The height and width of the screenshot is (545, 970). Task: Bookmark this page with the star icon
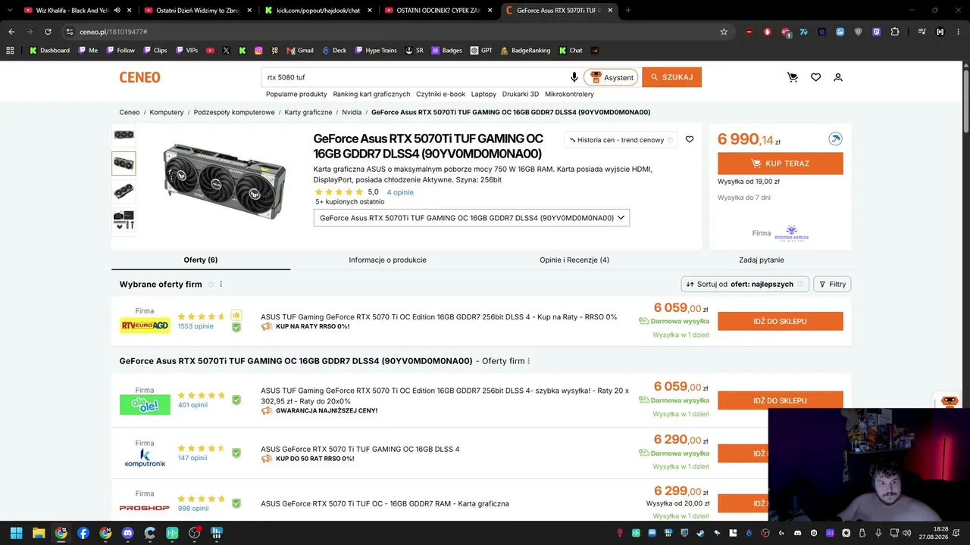tap(724, 32)
